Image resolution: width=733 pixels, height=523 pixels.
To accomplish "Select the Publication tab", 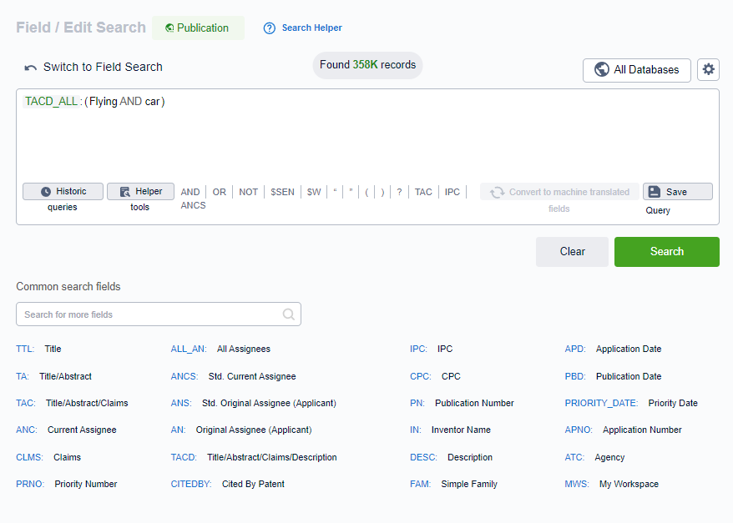I will point(198,28).
